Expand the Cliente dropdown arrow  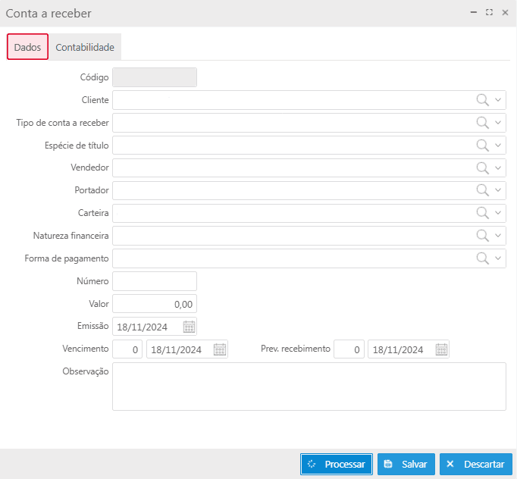[498, 100]
